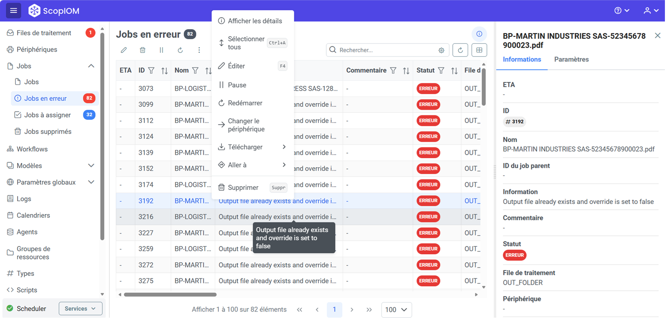Click the refresh table button

460,50
